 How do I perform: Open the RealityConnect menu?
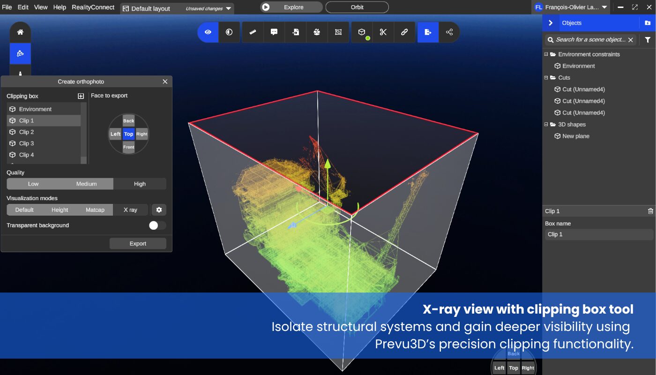[93, 7]
